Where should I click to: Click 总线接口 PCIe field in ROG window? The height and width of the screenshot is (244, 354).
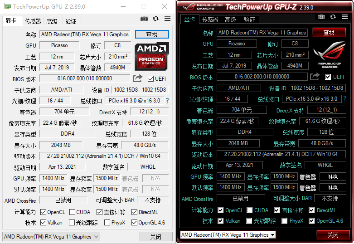311,99
